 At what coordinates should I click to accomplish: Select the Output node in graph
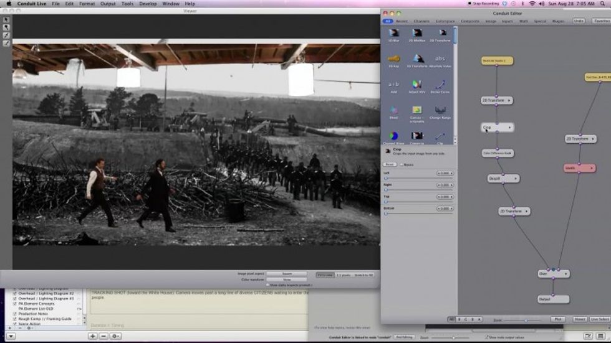(x=554, y=299)
